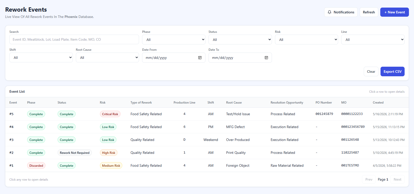Viewport: 414px width, 194px height.
Task: Select MO value 000123456789
Action: click(353, 127)
